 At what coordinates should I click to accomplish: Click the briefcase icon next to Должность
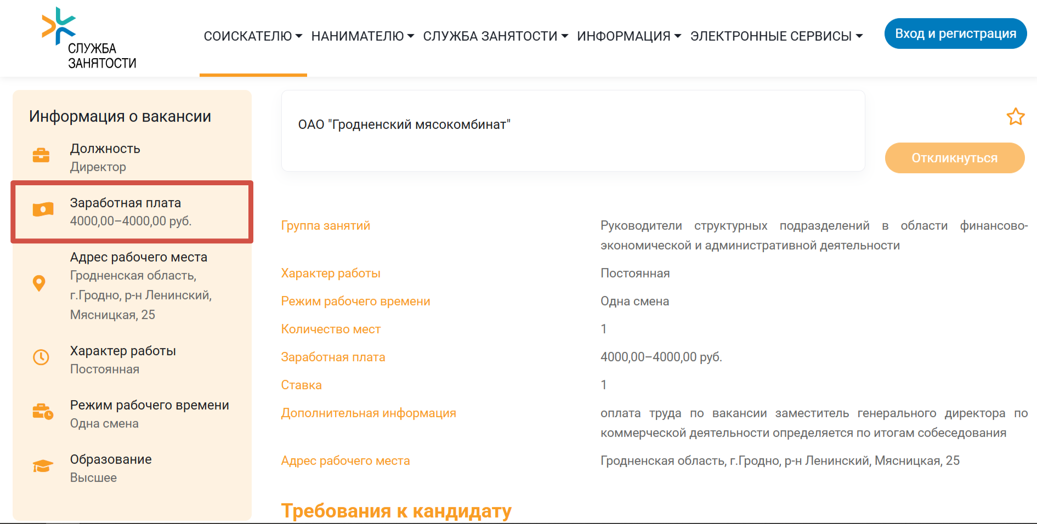(42, 155)
